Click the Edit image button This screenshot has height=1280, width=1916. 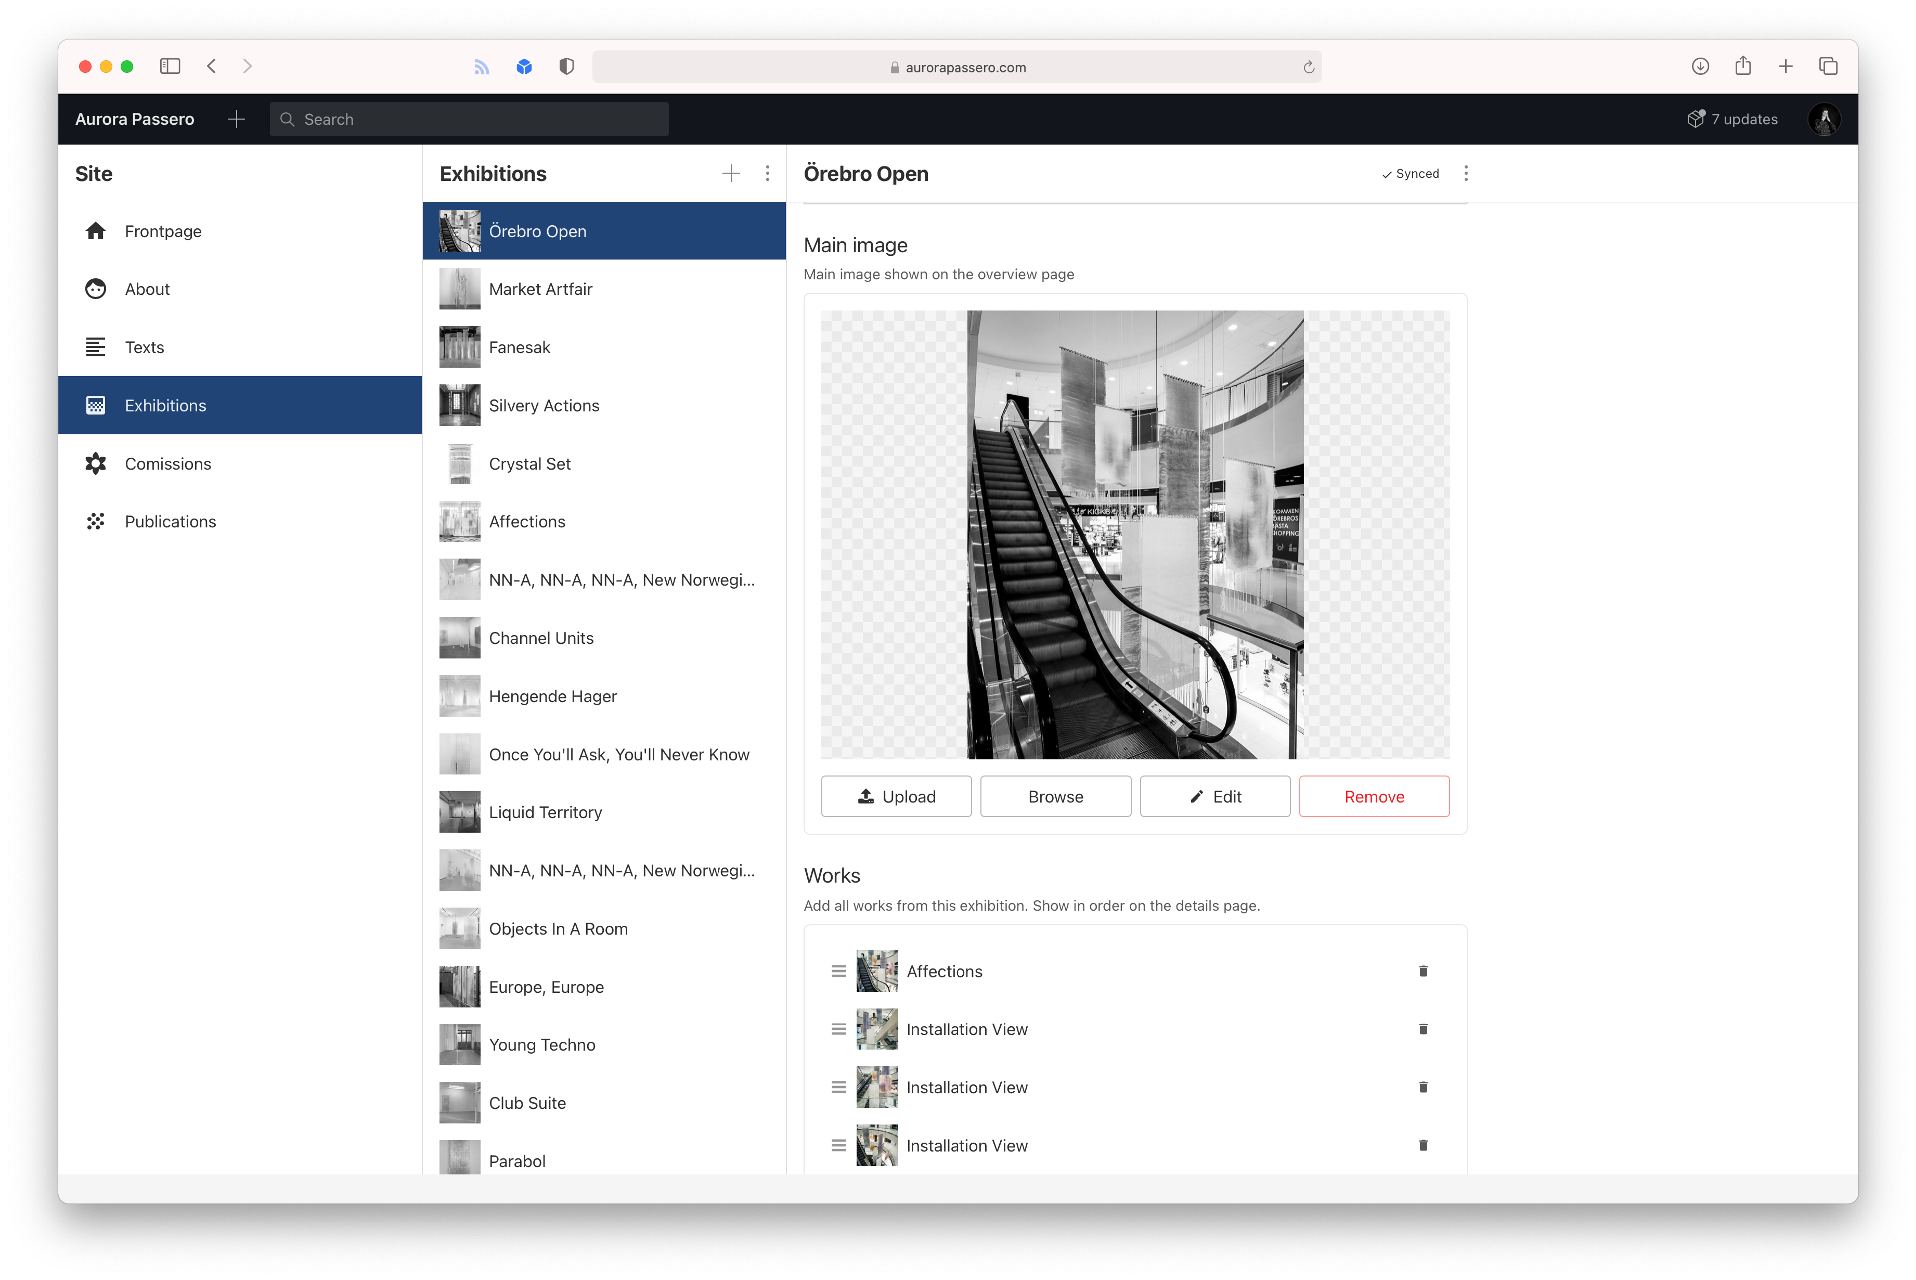pyautogui.click(x=1214, y=796)
